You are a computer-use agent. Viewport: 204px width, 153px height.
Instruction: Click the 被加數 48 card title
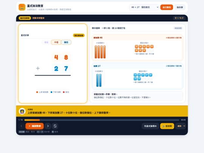(x=98, y=38)
